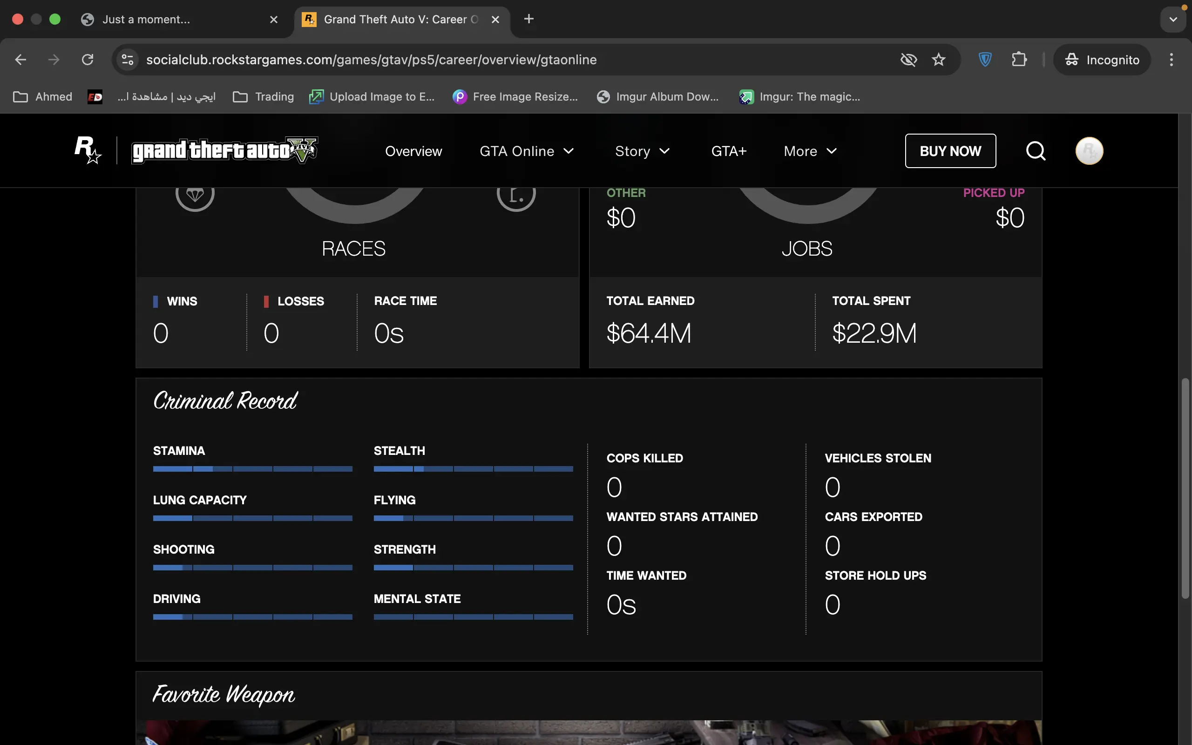Viewport: 1192px width, 745px height.
Task: Open the site search magnifier icon
Action: point(1036,151)
